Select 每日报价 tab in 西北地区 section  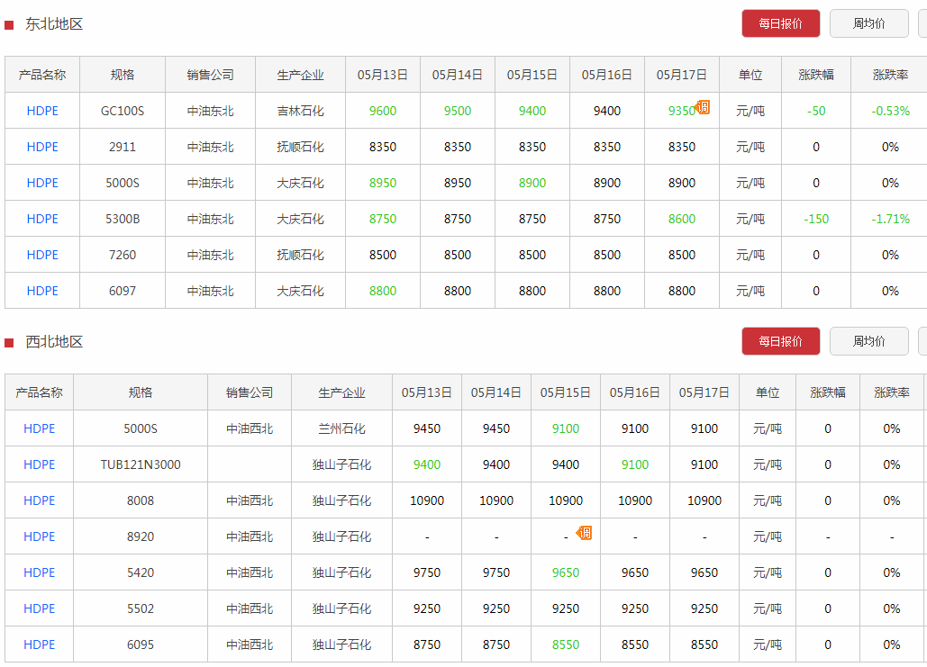780,341
